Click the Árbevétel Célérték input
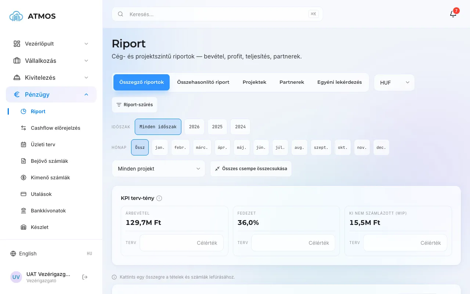 (181, 243)
